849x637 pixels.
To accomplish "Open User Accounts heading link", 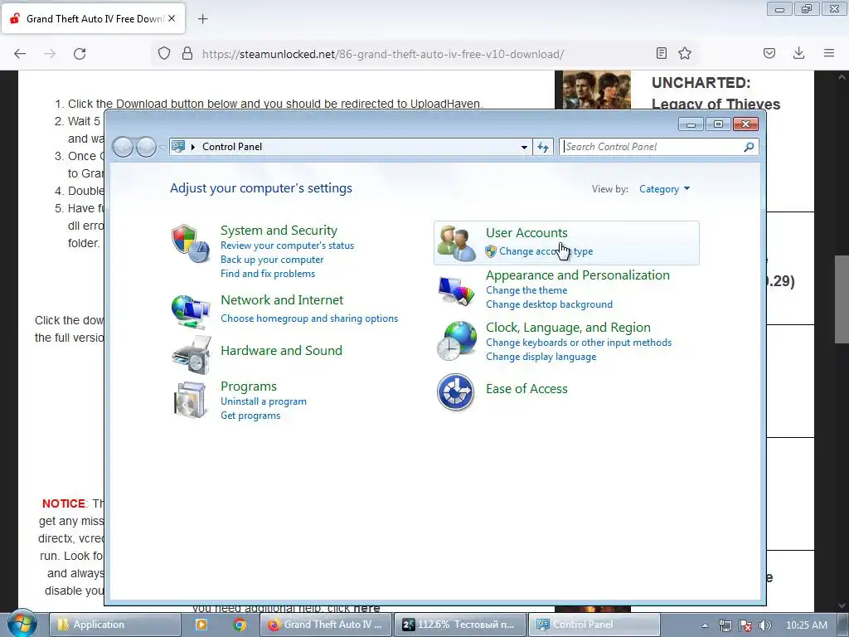I will [526, 233].
